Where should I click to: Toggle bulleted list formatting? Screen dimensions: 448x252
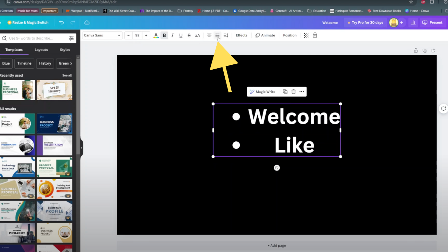pyautogui.click(x=217, y=35)
